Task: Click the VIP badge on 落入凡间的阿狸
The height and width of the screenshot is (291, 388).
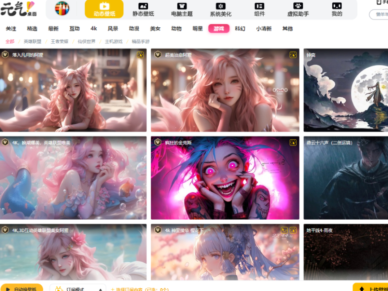Action: click(5, 54)
